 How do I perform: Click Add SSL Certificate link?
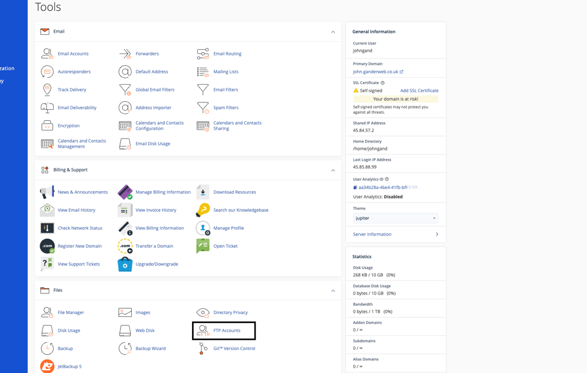(x=419, y=90)
